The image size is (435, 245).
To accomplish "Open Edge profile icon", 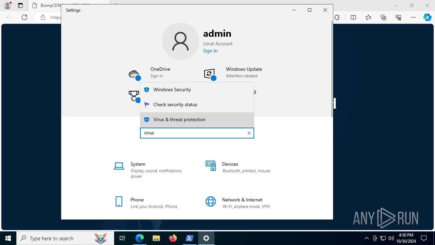I will [x=7, y=5].
